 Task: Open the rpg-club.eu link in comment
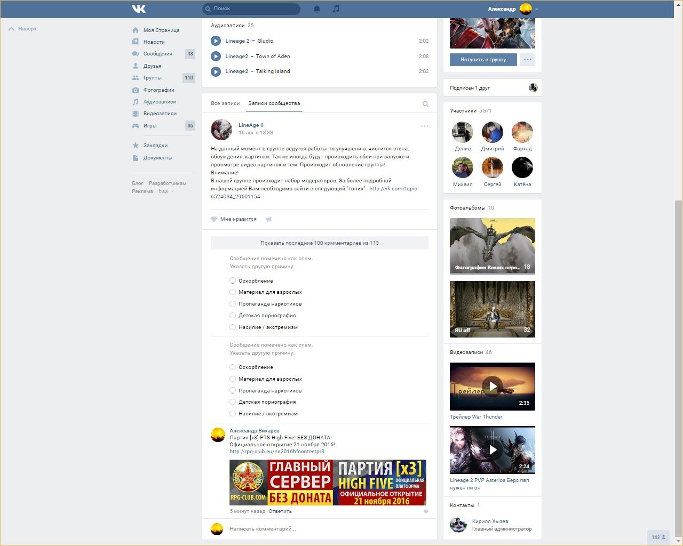click(277, 451)
